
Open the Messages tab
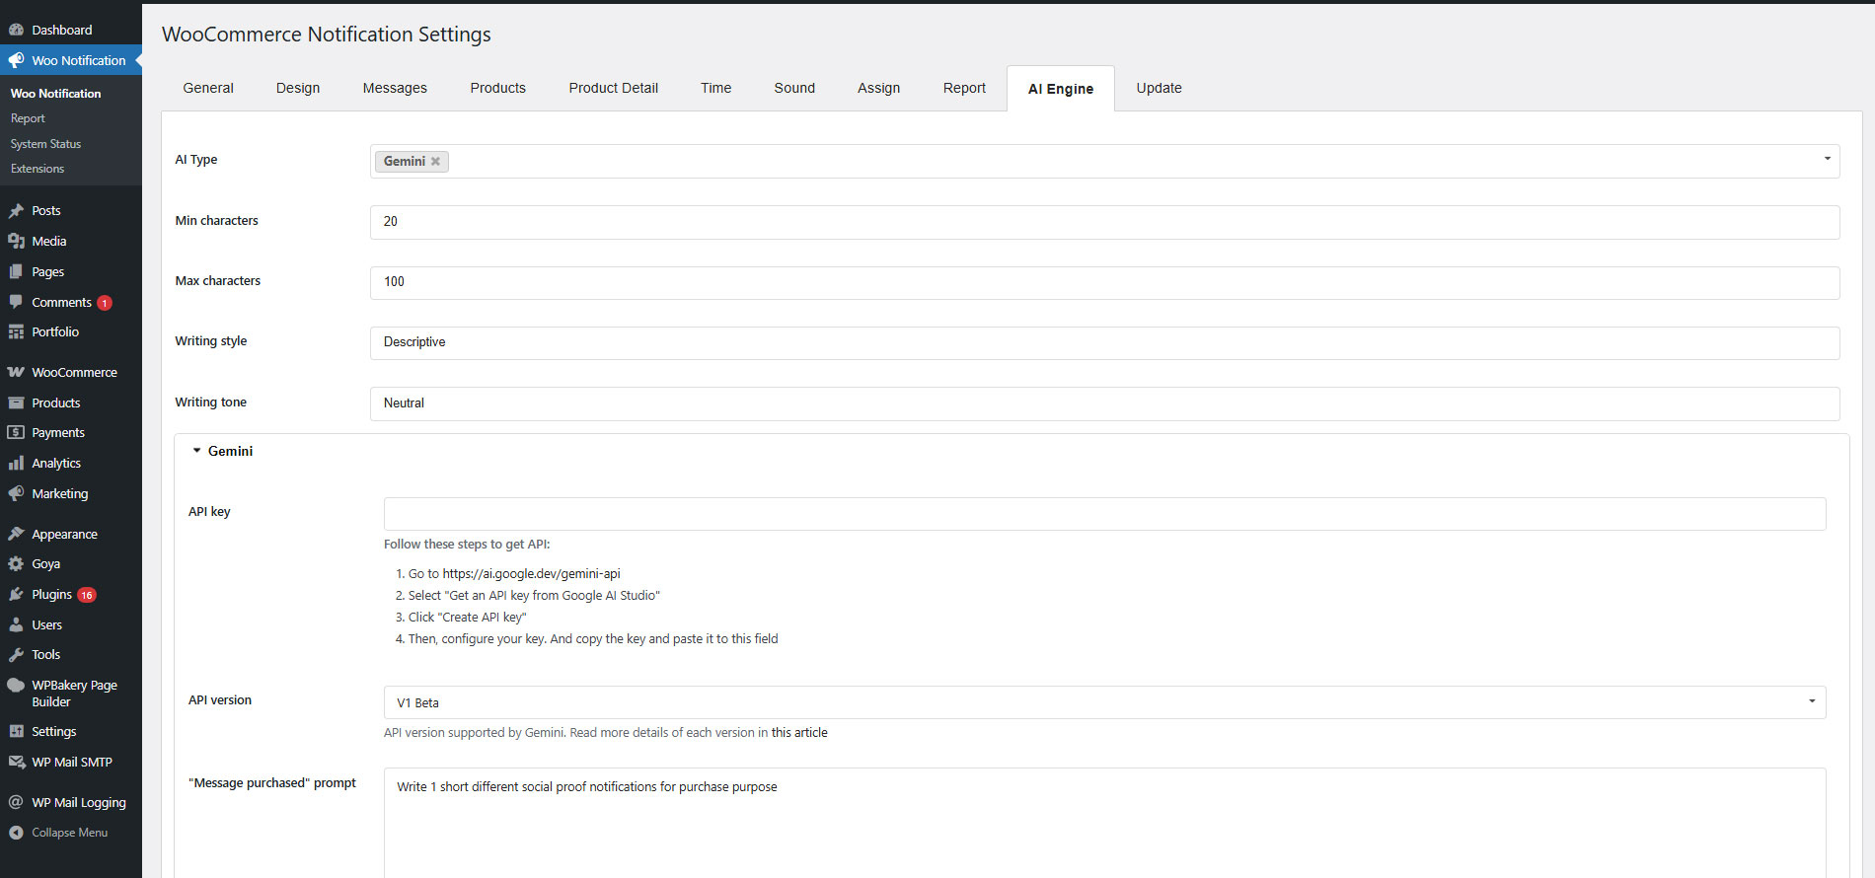tap(395, 88)
